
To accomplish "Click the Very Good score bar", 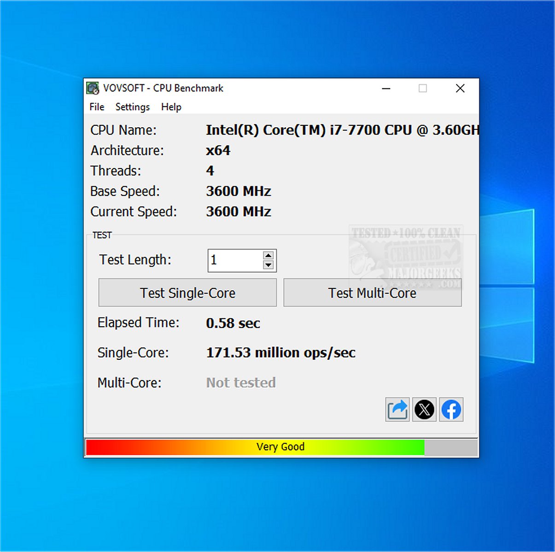I will coord(281,447).
